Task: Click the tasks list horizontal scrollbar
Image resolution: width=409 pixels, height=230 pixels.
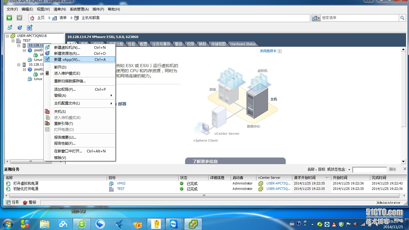Action: click(x=204, y=196)
